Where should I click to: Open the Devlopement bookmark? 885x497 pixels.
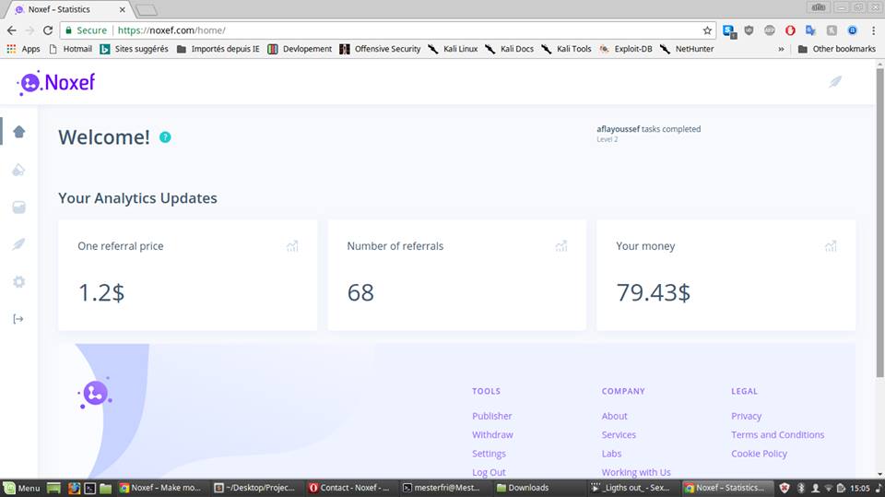point(300,49)
